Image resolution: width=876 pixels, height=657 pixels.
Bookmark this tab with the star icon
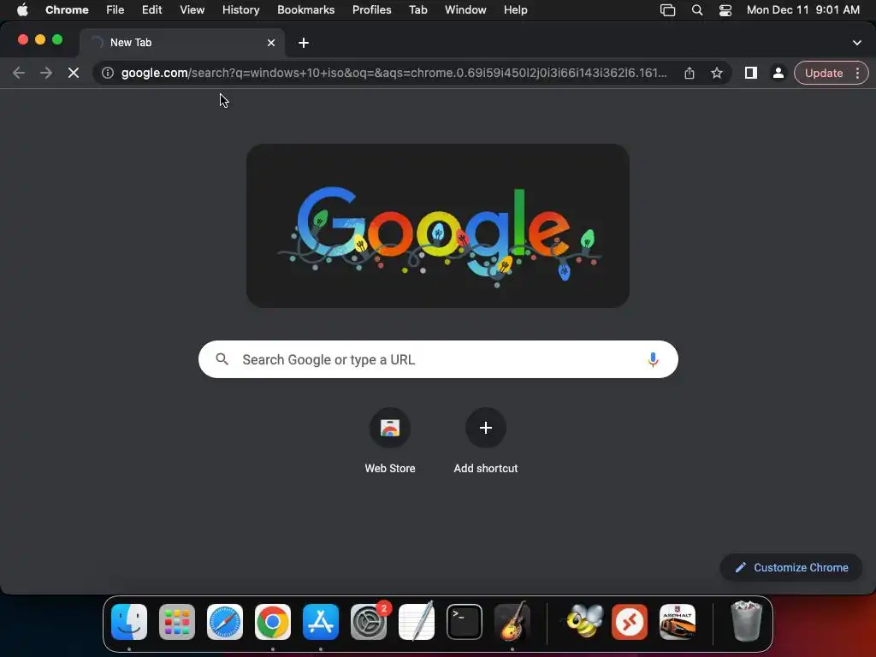pos(717,74)
